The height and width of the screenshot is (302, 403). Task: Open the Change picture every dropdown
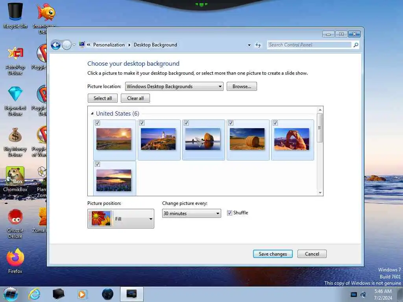192,214
